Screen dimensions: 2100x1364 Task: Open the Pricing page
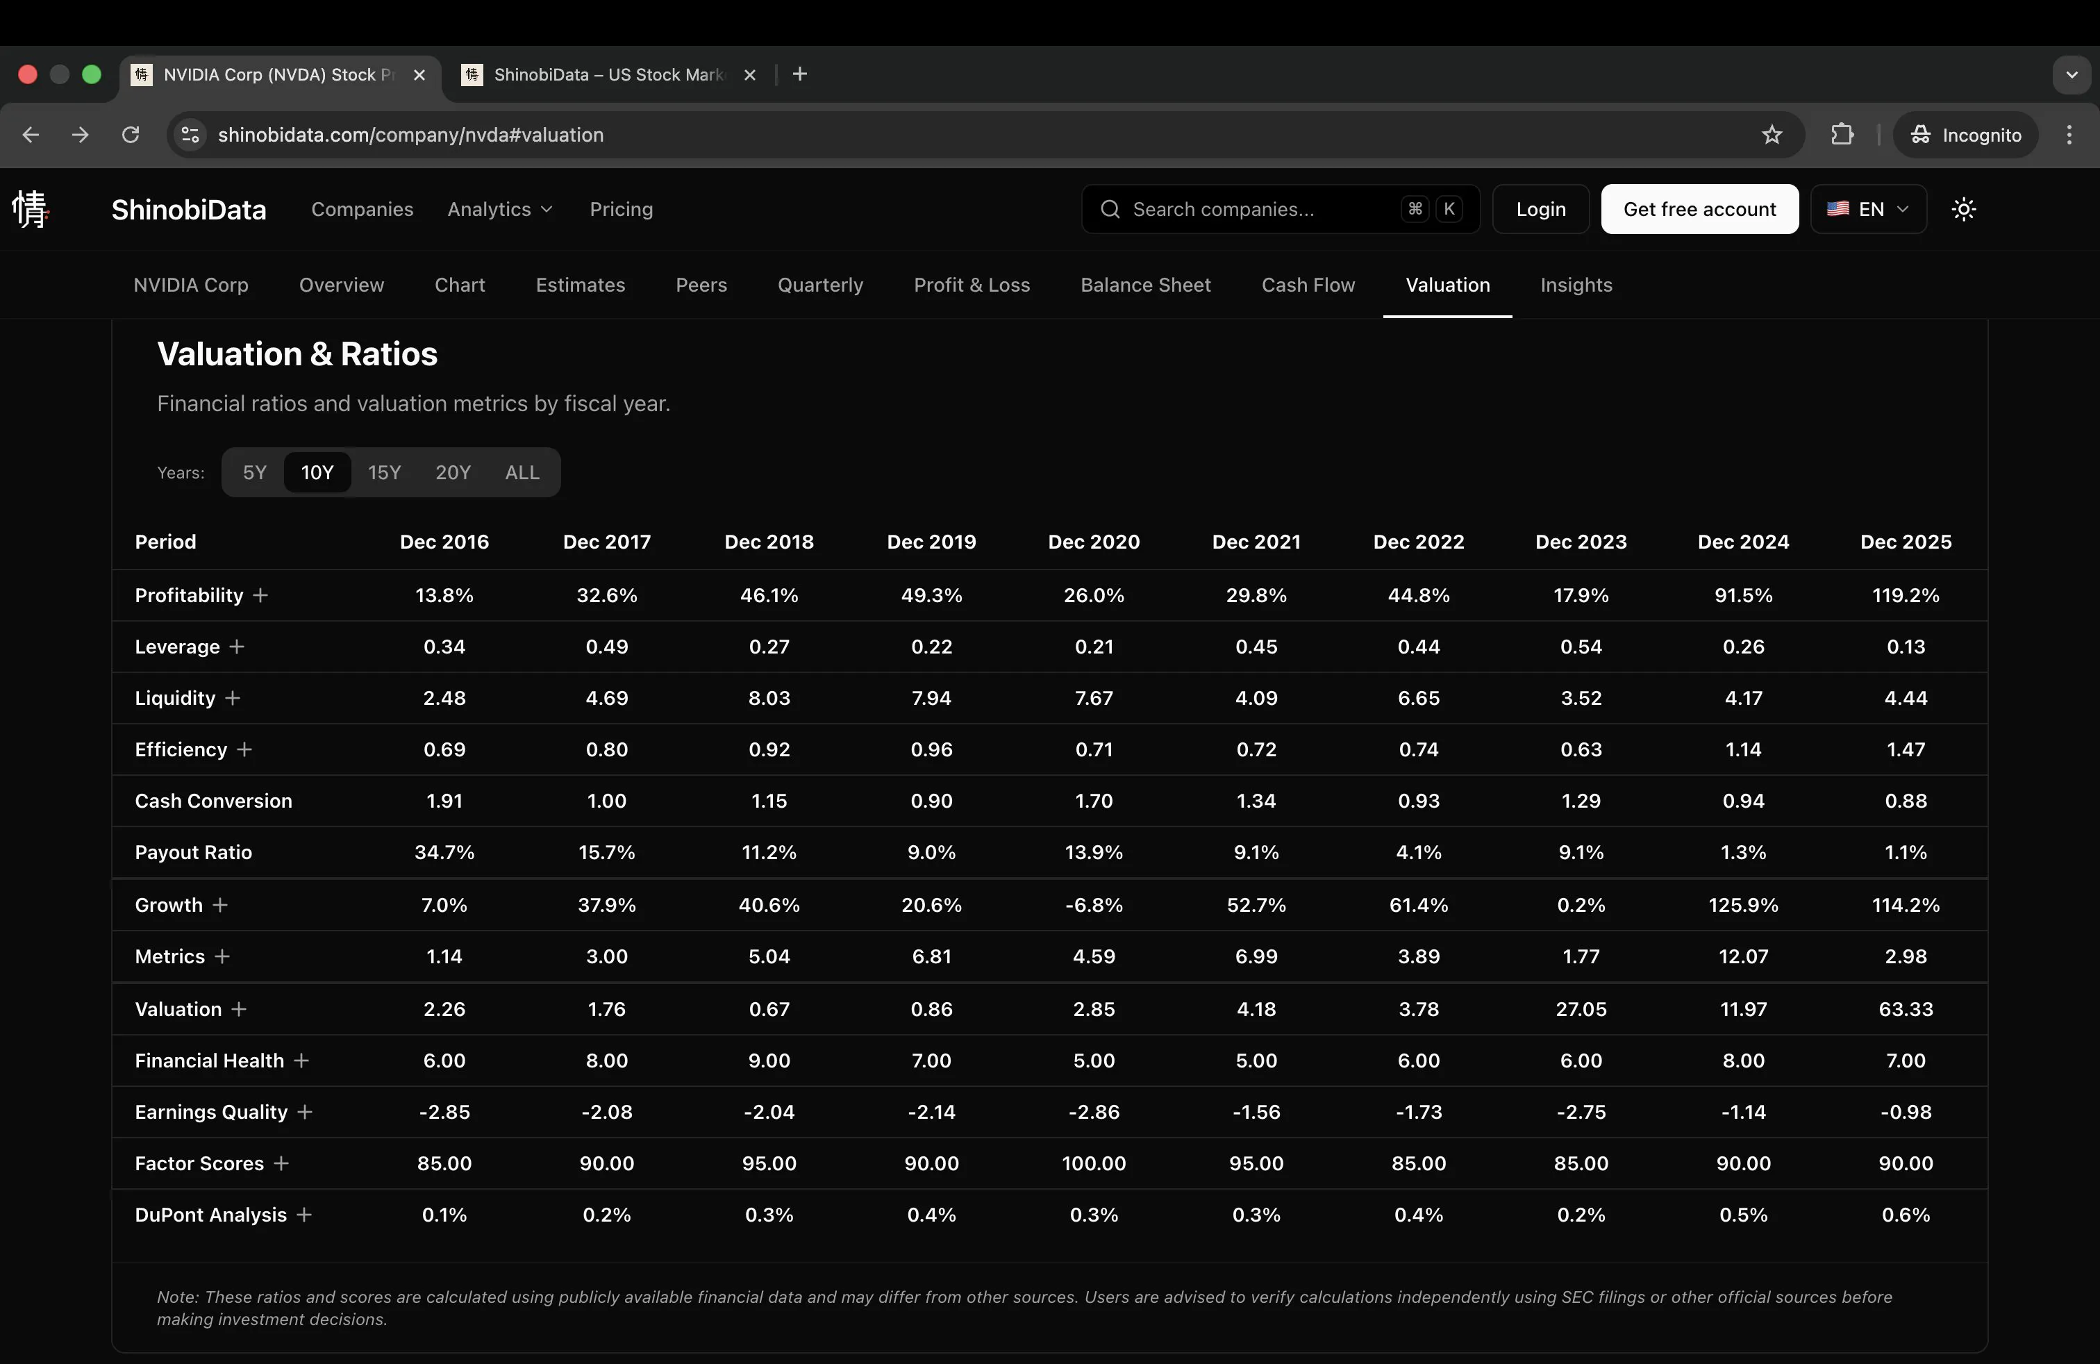click(x=621, y=209)
